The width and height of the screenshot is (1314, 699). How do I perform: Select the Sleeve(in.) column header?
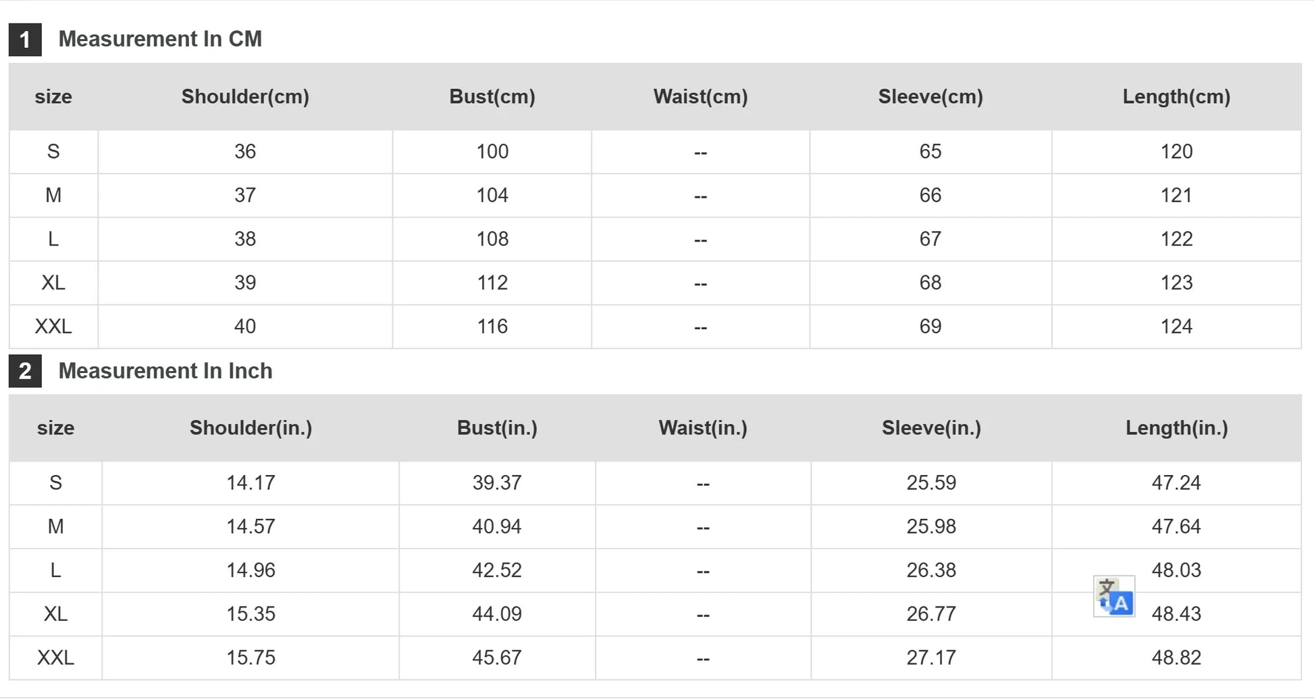(x=931, y=428)
